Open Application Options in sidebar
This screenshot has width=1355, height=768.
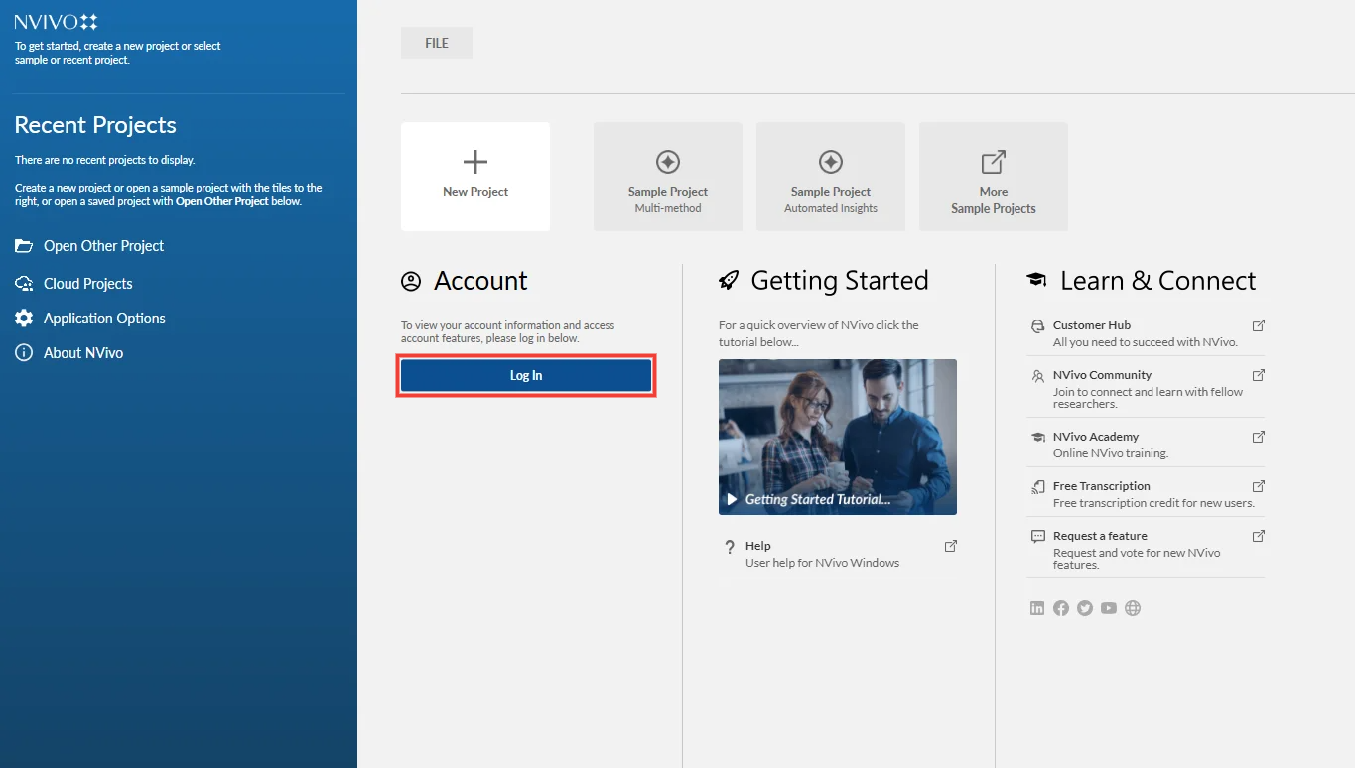point(104,319)
